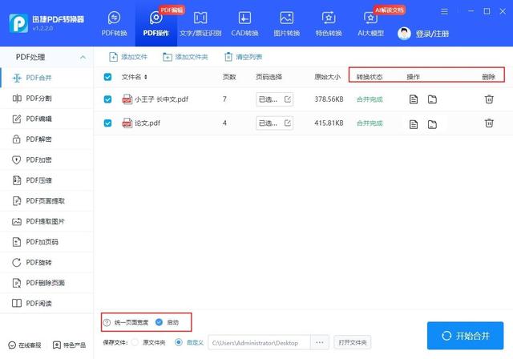Select PDF压缩 in sidebar
513x359 pixels.
pos(46,180)
